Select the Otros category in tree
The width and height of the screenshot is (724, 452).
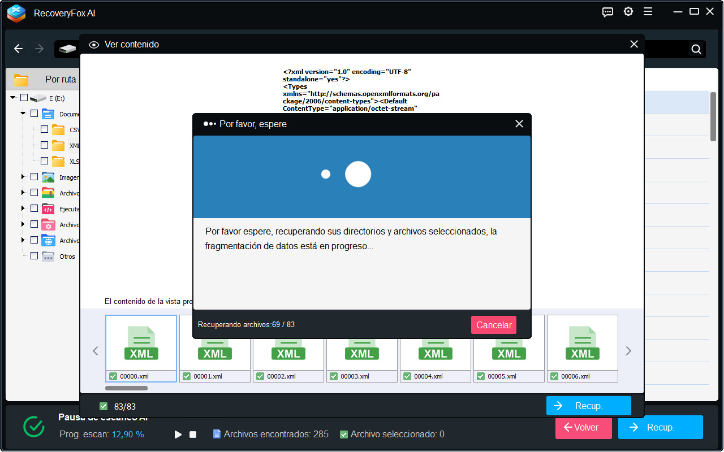pyautogui.click(x=67, y=257)
